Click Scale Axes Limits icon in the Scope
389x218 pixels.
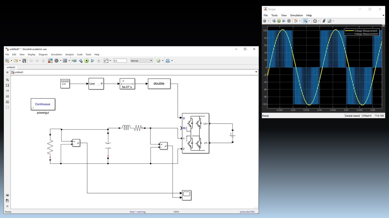pyautogui.click(x=315, y=21)
